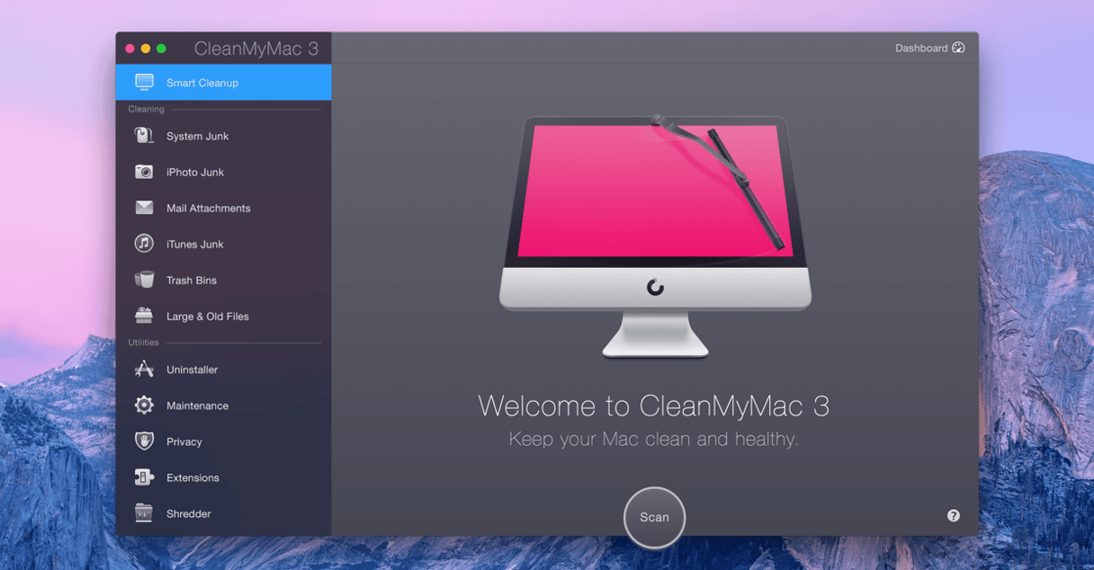Click the Cleaning section header
1094x570 pixels.
(x=146, y=109)
